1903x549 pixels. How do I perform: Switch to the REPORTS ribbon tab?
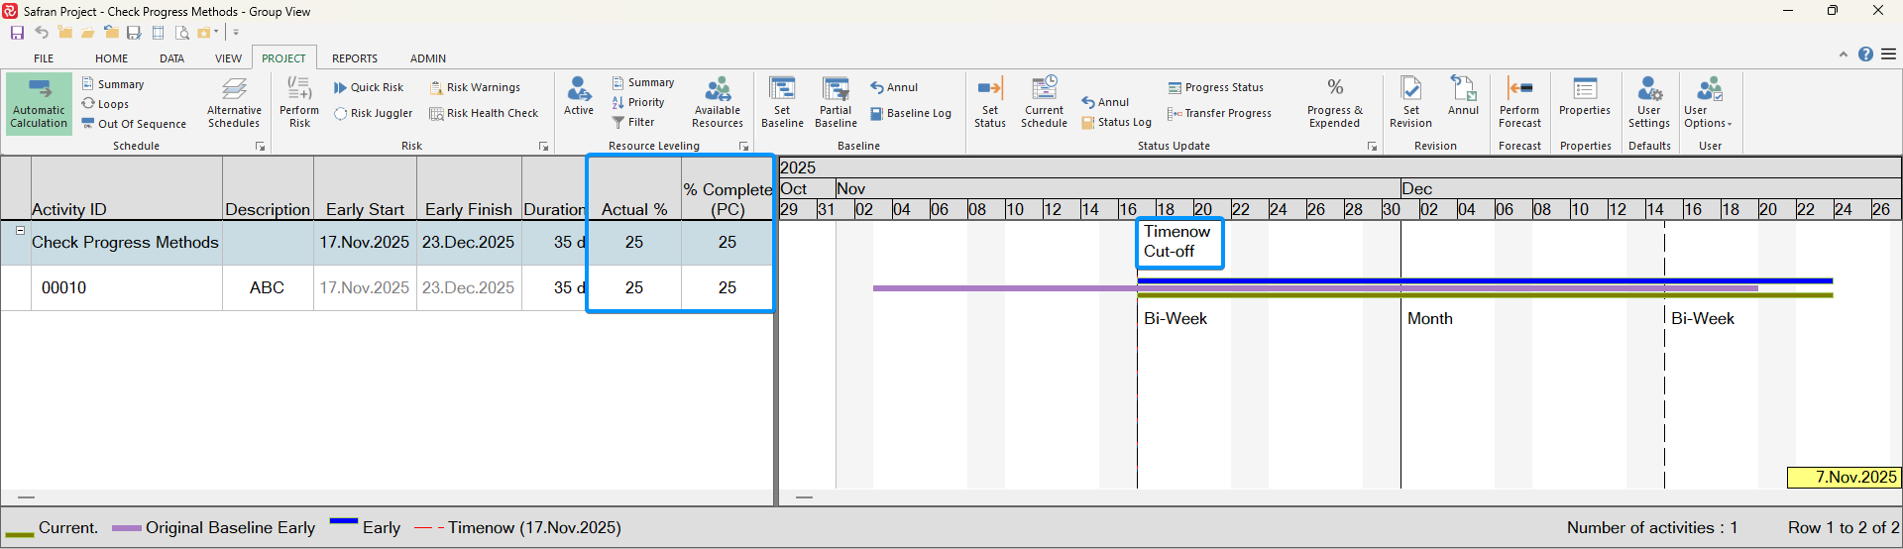(354, 58)
